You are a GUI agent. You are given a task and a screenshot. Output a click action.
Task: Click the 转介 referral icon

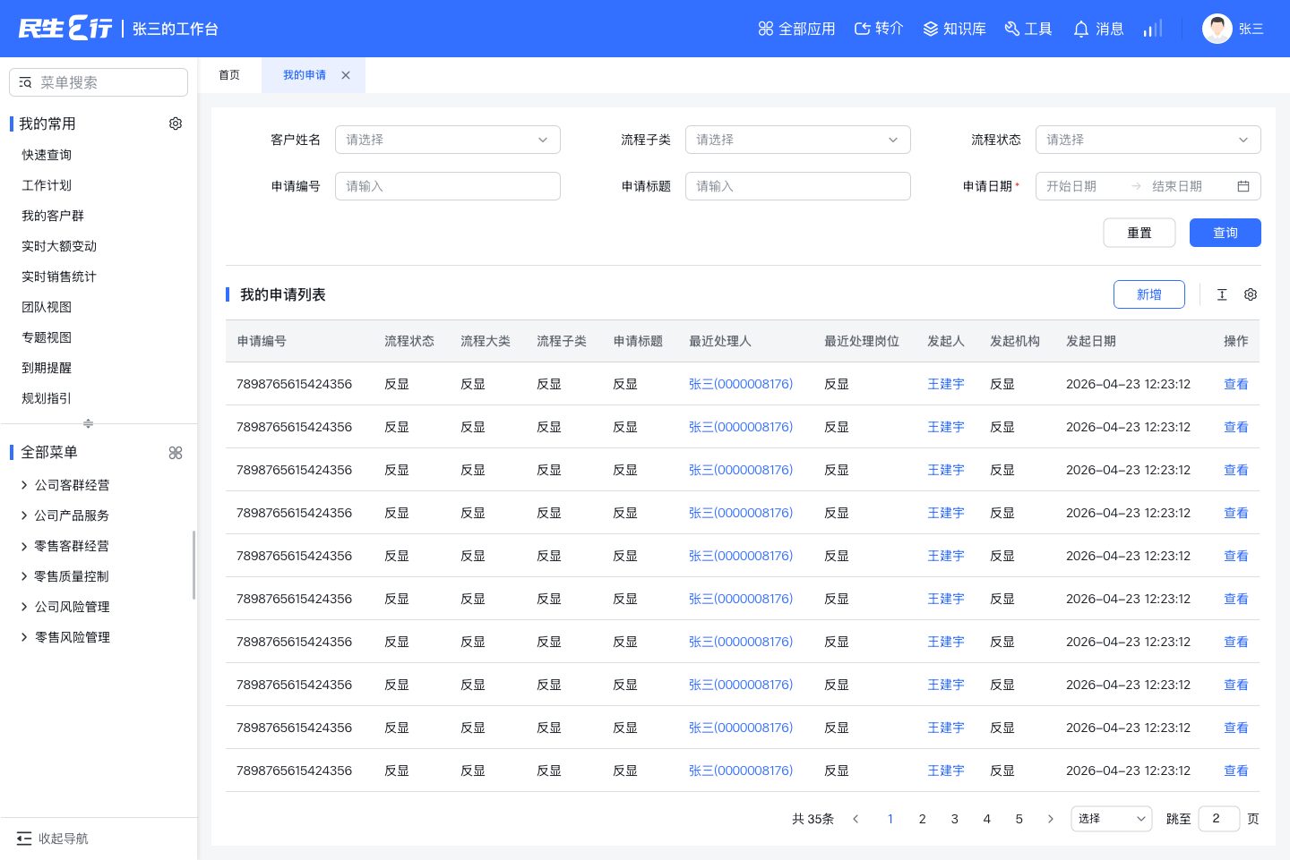tap(863, 29)
